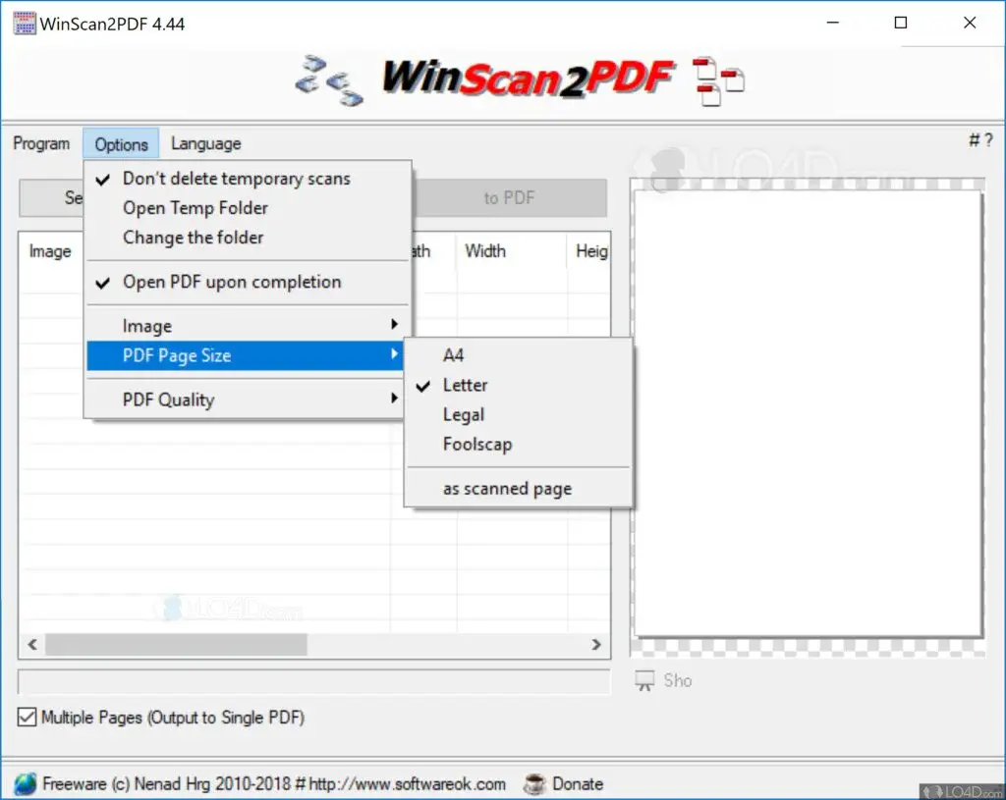
Task: Click the Width column header
Action: (x=511, y=251)
